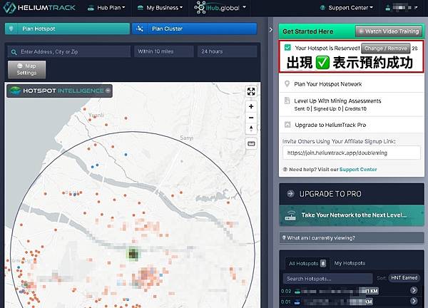Zoom in the map with plus button
This screenshot has width=428, height=308.
pos(251,106)
